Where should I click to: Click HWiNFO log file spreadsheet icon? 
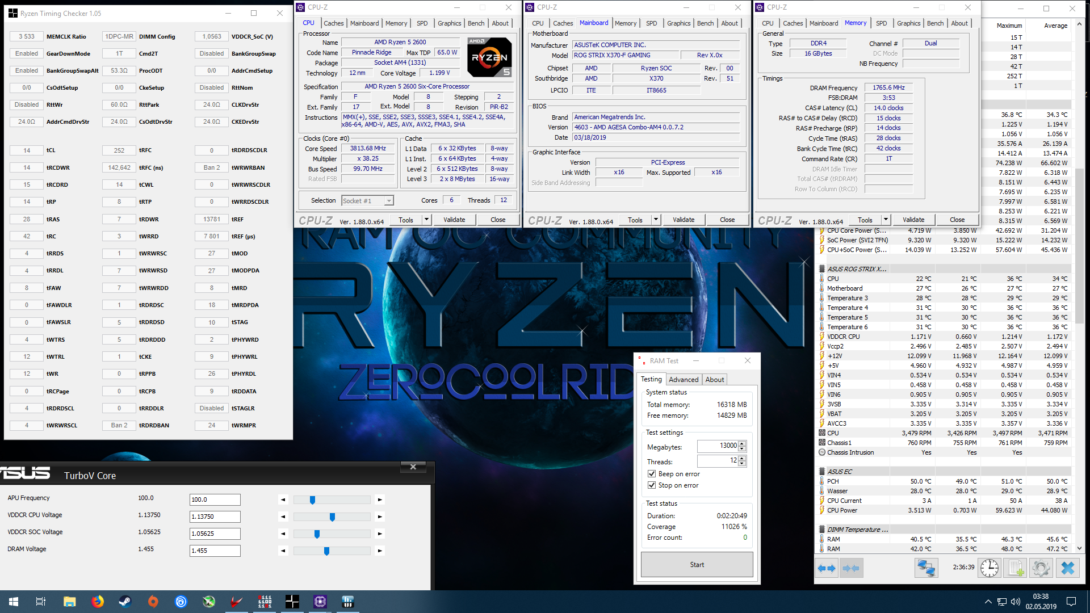(1016, 568)
